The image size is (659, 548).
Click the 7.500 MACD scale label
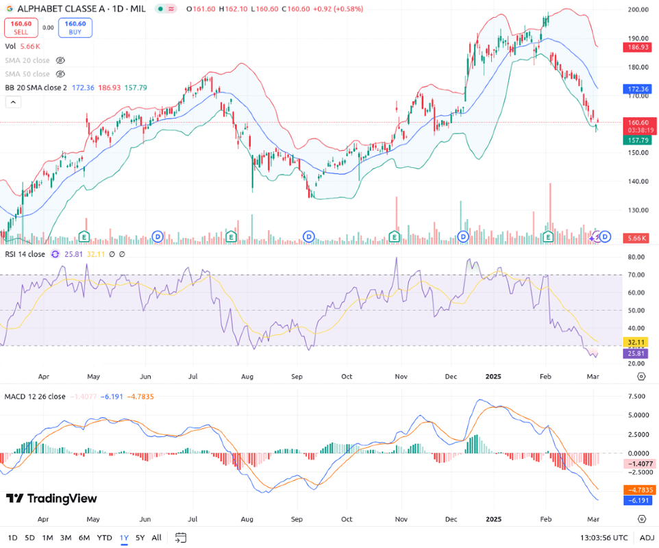637,397
